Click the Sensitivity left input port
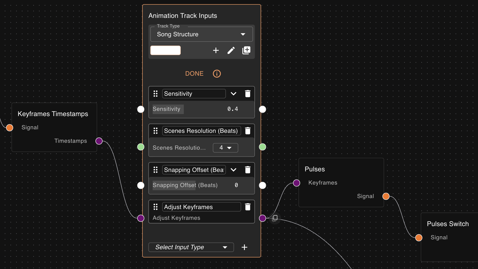Image resolution: width=478 pixels, height=269 pixels. pyautogui.click(x=141, y=109)
